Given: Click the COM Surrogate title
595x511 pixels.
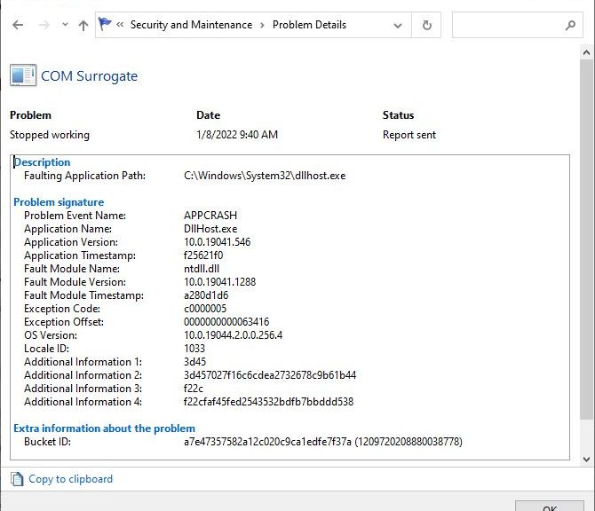Looking at the screenshot, I should coord(89,76).
